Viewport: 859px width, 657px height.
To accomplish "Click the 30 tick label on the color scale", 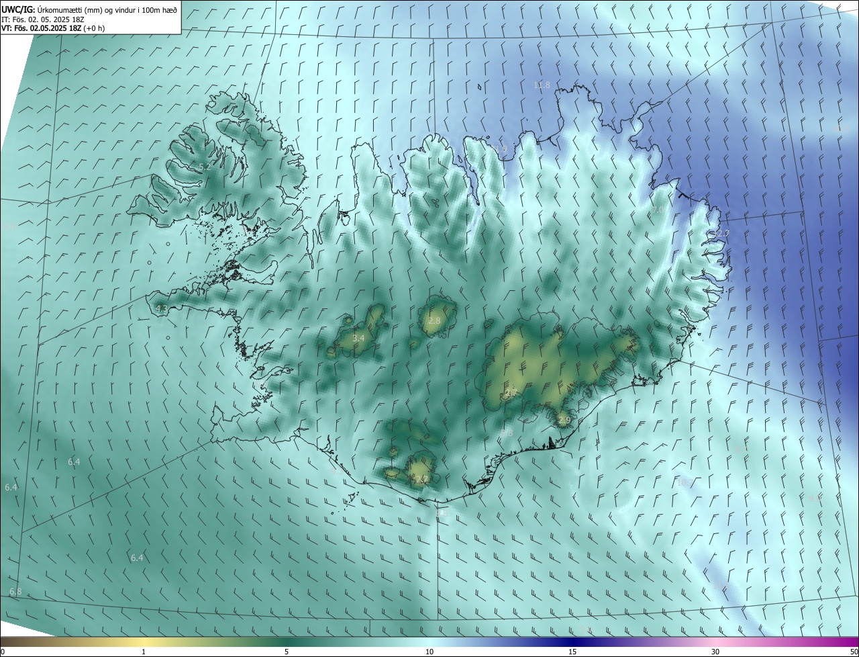I will coord(715,652).
